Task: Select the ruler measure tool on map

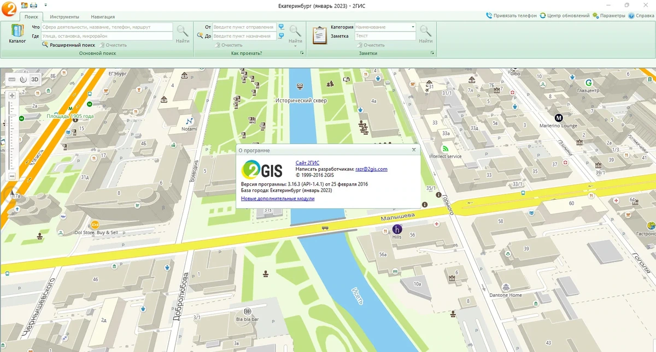Action: tap(12, 79)
